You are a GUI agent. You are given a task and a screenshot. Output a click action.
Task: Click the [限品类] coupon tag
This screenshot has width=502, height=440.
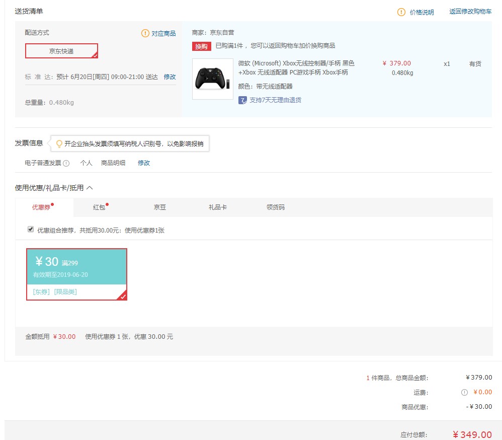pyautogui.click(x=65, y=292)
